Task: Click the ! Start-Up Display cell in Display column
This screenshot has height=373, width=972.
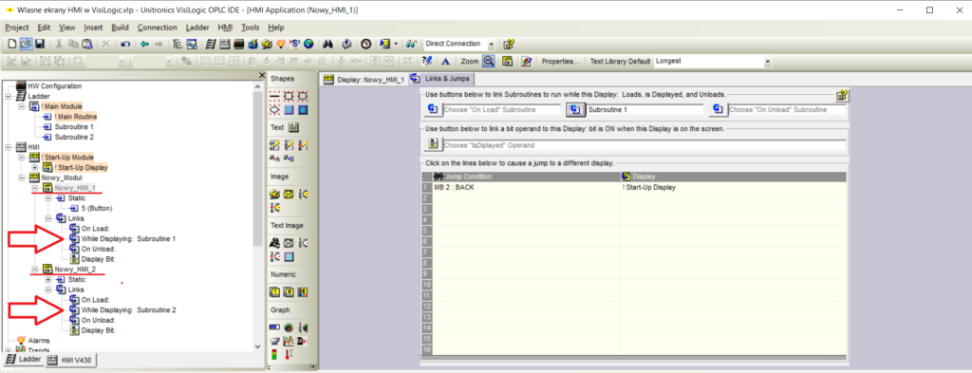Action: pos(734,187)
